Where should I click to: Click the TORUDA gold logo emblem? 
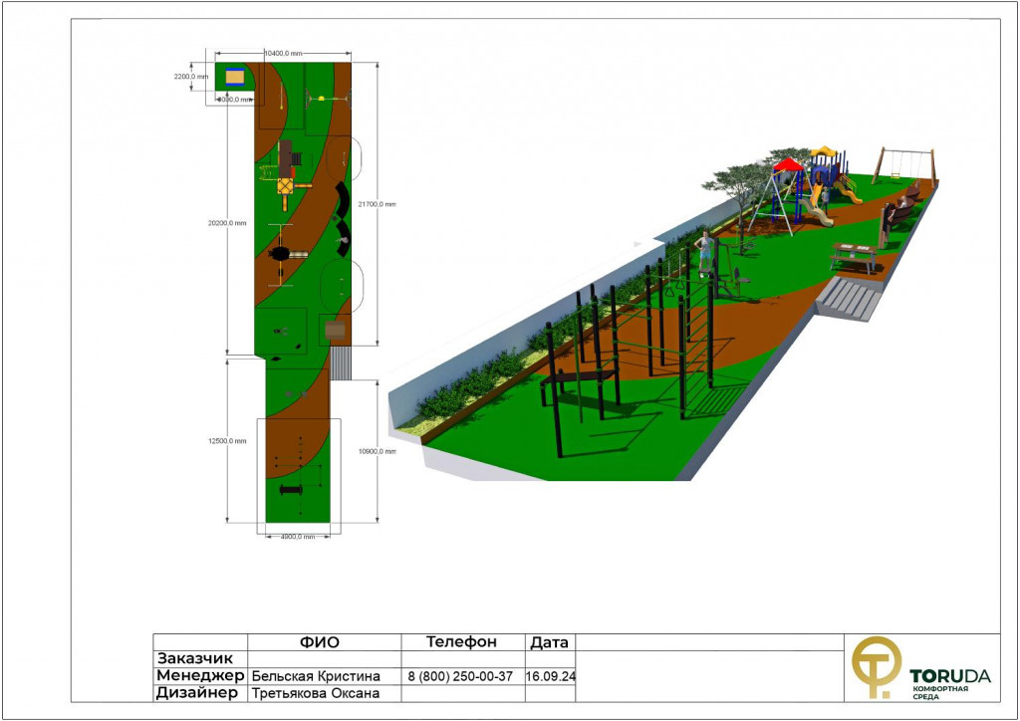(875, 667)
